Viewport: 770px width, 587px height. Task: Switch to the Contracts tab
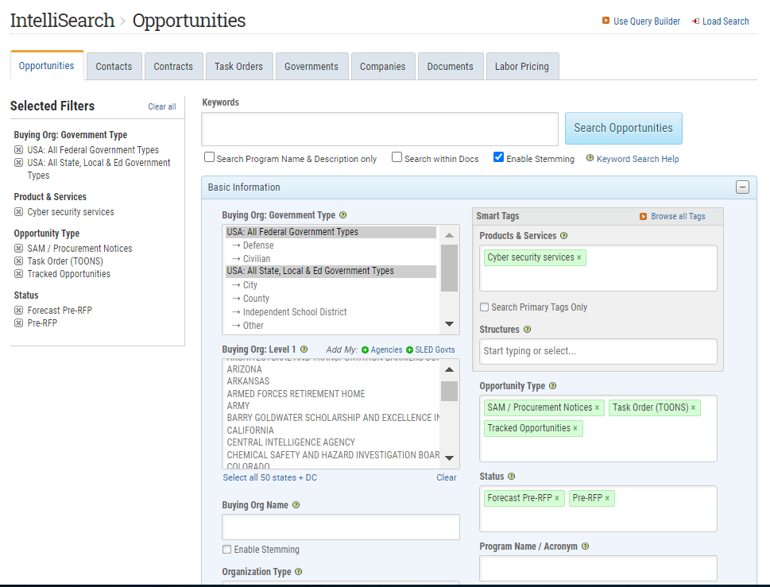pyautogui.click(x=173, y=66)
